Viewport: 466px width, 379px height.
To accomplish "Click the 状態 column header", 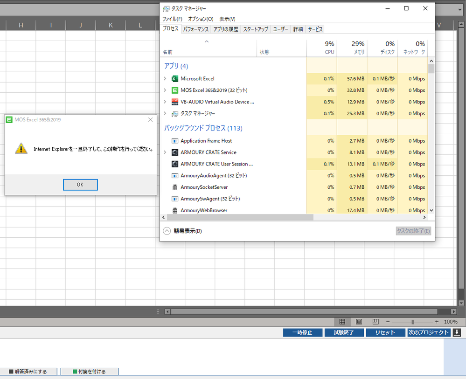I will 282,48.
